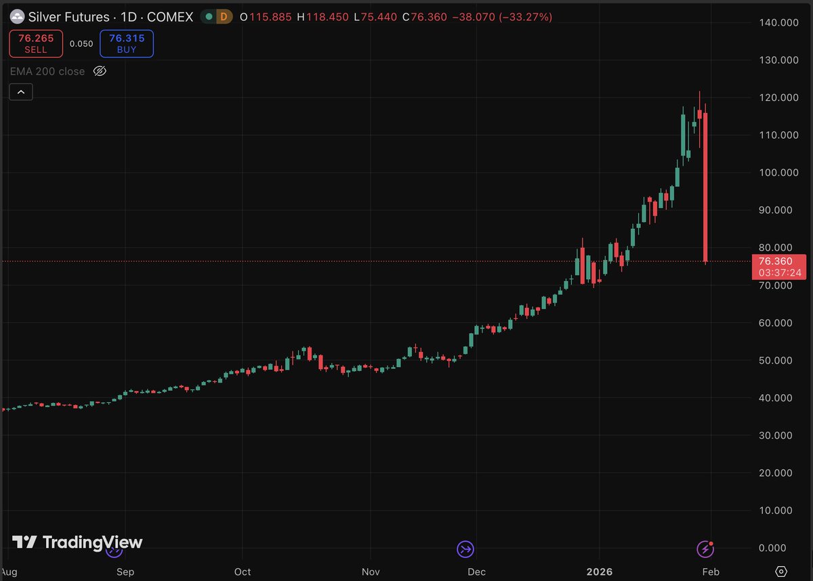The image size is (813, 581).
Task: Click the 100.000 price axis label
Action: click(x=778, y=173)
